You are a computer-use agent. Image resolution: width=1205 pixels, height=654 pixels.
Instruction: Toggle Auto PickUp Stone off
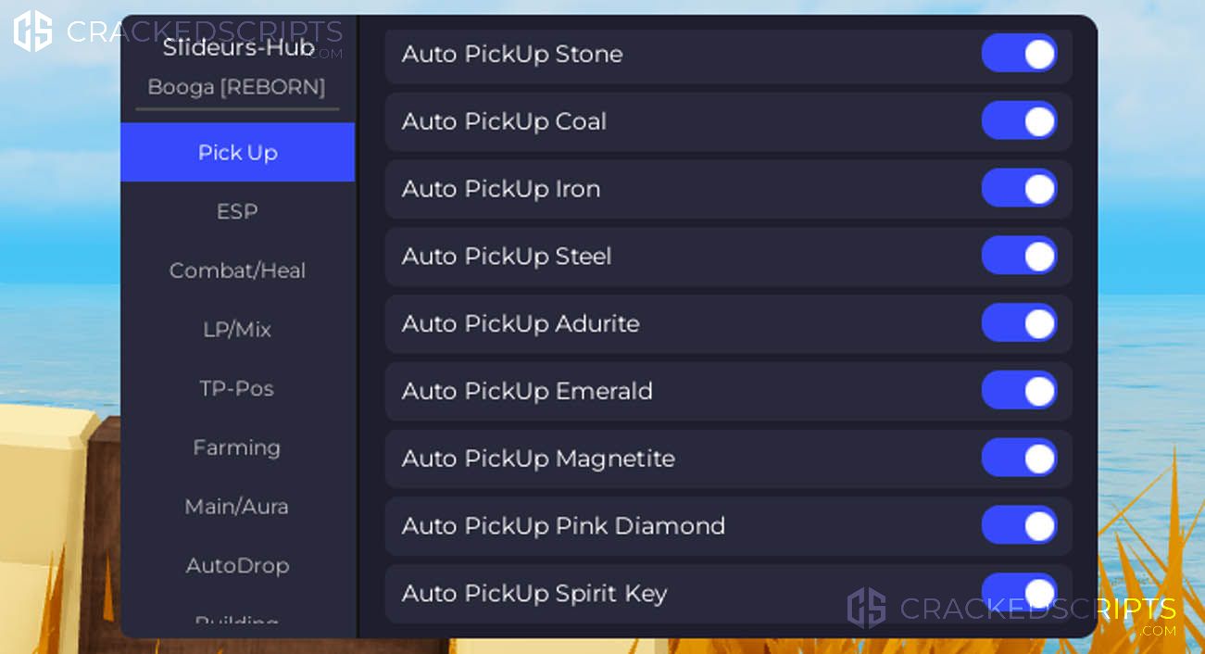[x=1020, y=54]
